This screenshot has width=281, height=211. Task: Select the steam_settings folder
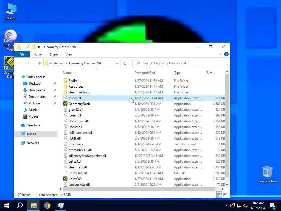79,92
